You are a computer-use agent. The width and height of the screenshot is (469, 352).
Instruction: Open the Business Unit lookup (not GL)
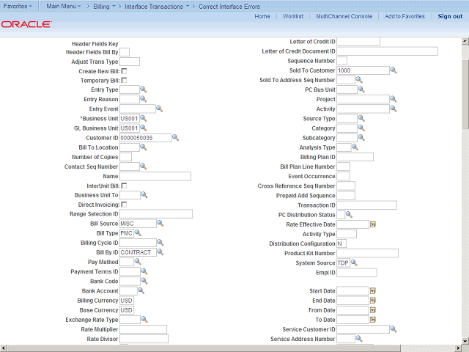[x=144, y=118]
